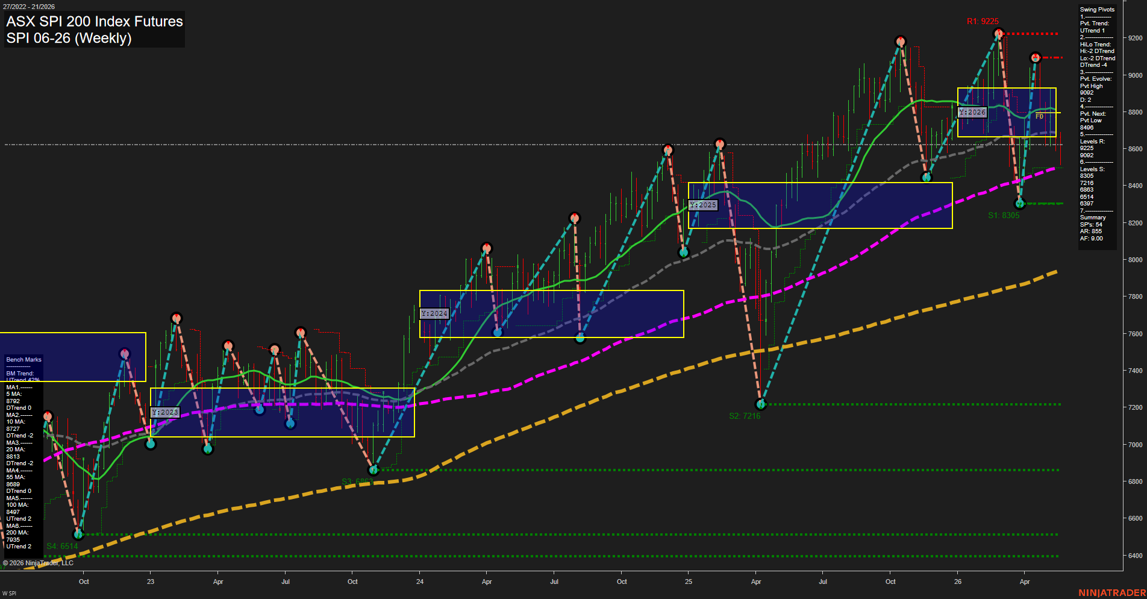Select the SPI 06-26 (Weekly) subtitle

[69, 38]
